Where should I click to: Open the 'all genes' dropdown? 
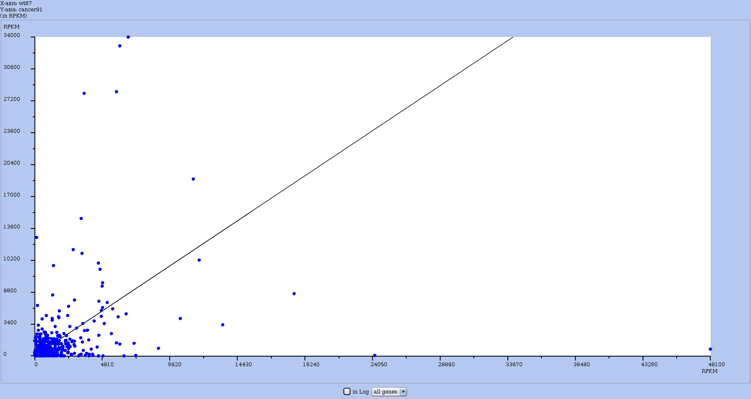pos(389,392)
